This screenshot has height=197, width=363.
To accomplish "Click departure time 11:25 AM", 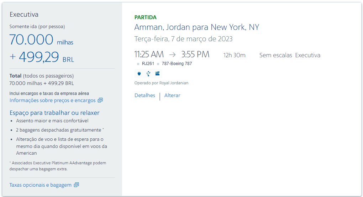I will tap(149, 54).
